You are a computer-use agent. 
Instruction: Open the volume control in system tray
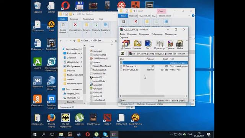point(180,135)
